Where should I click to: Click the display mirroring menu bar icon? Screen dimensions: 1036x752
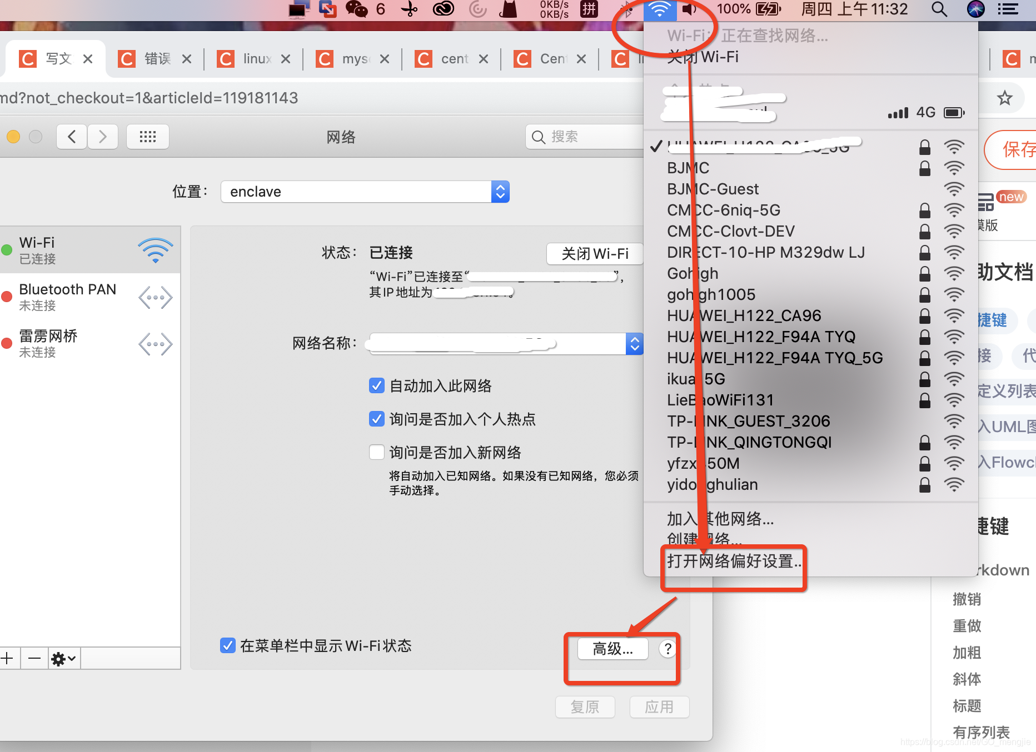point(298,9)
